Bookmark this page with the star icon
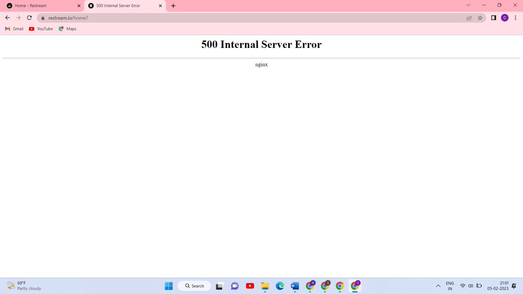523x294 pixels. coord(479,18)
